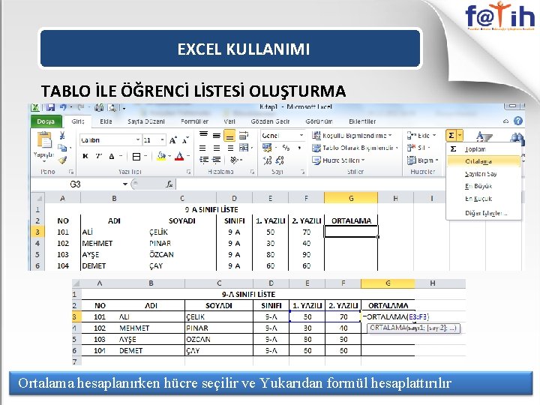This screenshot has width=540, height=405.
Task: Select column G header in upper sheet
Action: [351, 198]
